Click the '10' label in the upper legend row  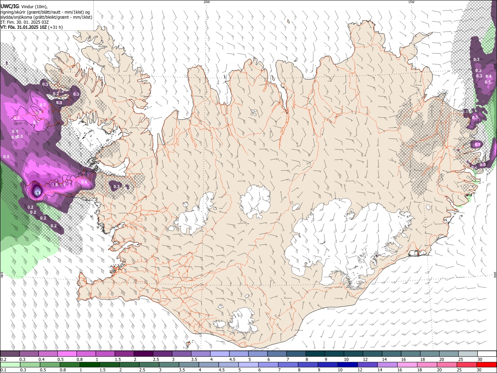point(346,359)
